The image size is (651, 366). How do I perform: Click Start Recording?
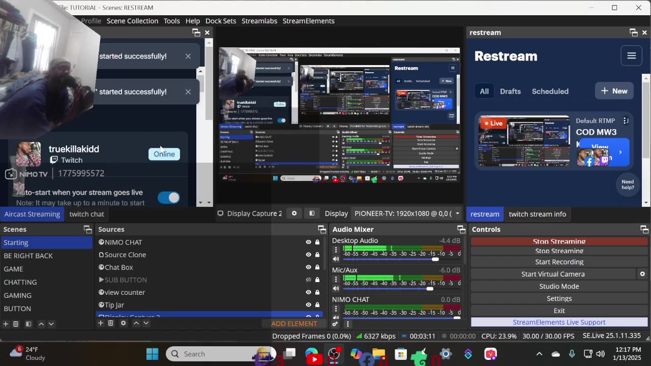coord(559,262)
